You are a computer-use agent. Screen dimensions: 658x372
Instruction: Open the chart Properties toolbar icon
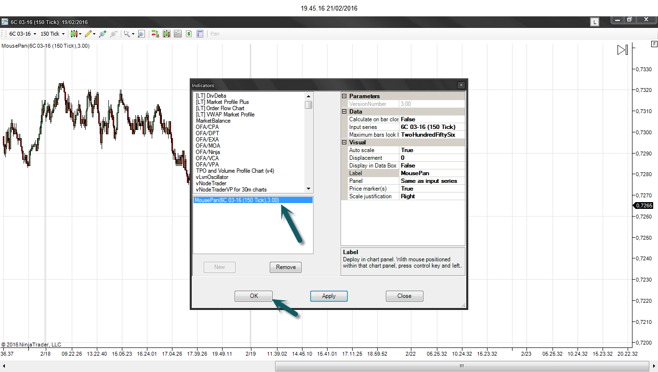tap(200, 34)
